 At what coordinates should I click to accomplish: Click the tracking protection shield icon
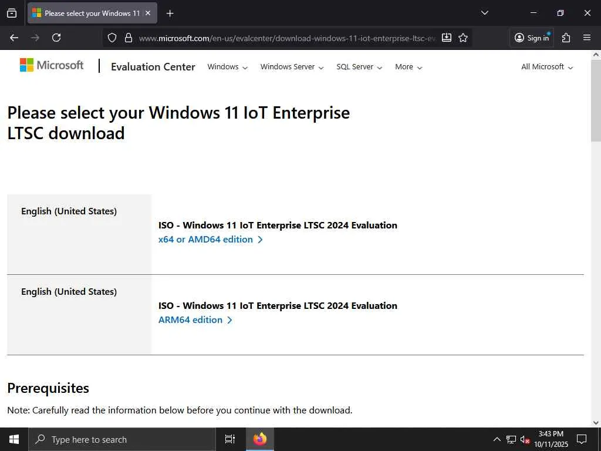click(112, 38)
